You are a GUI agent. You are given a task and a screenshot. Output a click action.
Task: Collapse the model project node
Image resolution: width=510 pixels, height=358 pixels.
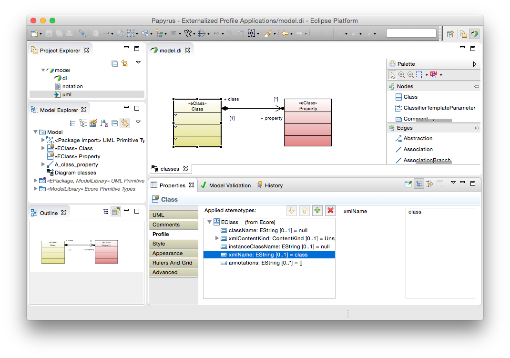43,70
